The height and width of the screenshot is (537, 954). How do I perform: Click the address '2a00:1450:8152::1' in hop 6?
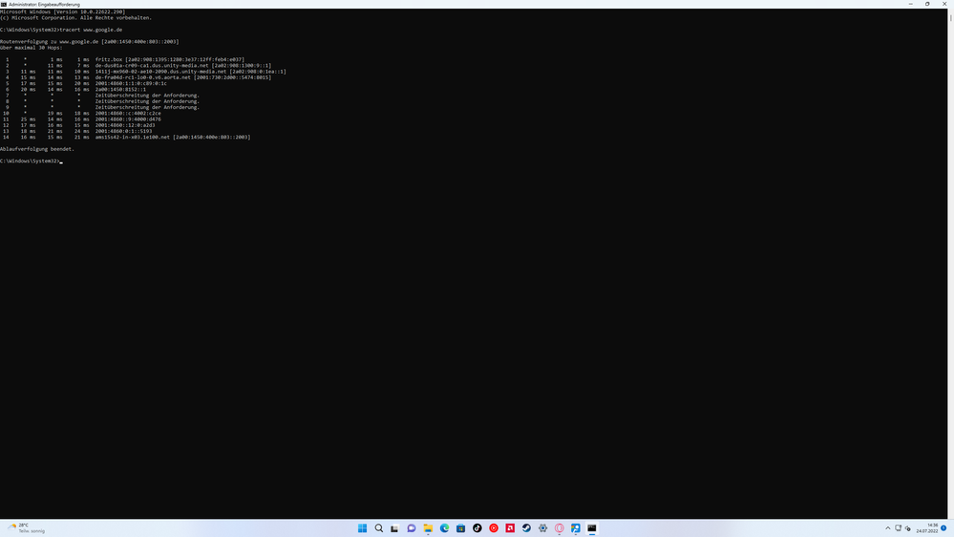click(x=120, y=90)
